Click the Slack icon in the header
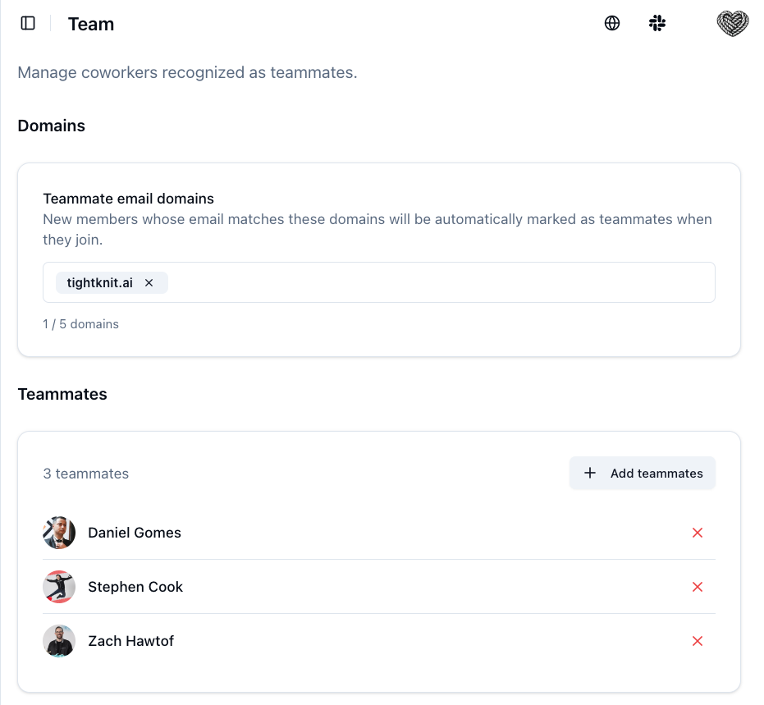Viewport: 764px width, 705px height. [x=657, y=22]
